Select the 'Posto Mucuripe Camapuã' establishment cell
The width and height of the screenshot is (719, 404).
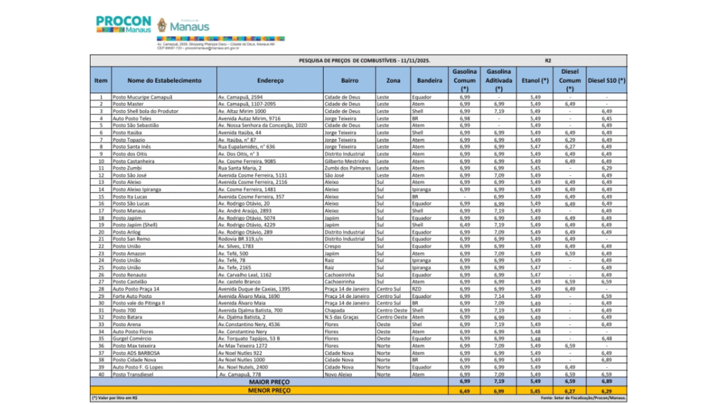tap(143, 97)
